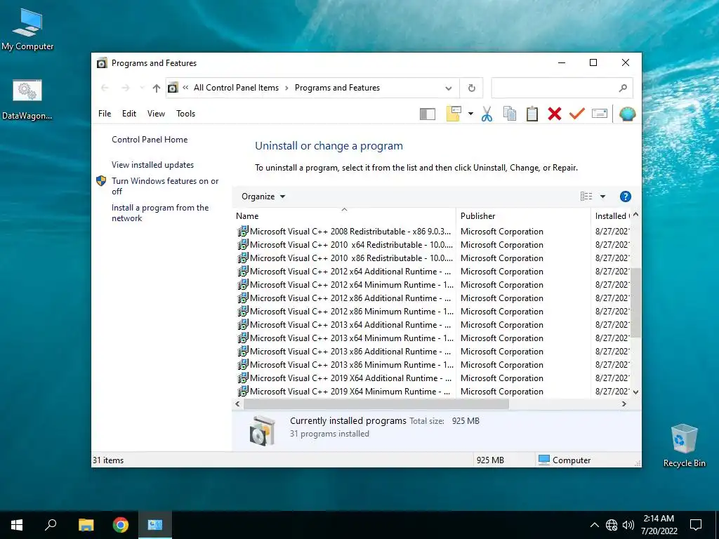Open the notification center icon
The height and width of the screenshot is (539, 719).
coord(696,525)
